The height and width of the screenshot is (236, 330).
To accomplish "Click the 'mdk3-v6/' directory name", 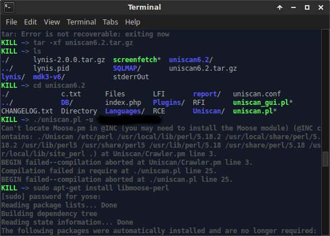I will (49, 77).
